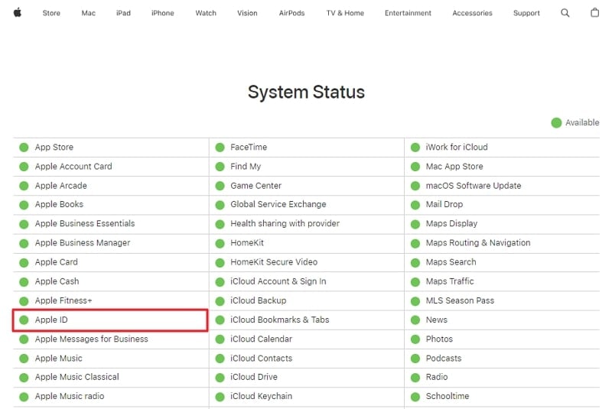The image size is (612, 409).
Task: Select the Maps Routing & Navigation entry
Action: tap(477, 243)
